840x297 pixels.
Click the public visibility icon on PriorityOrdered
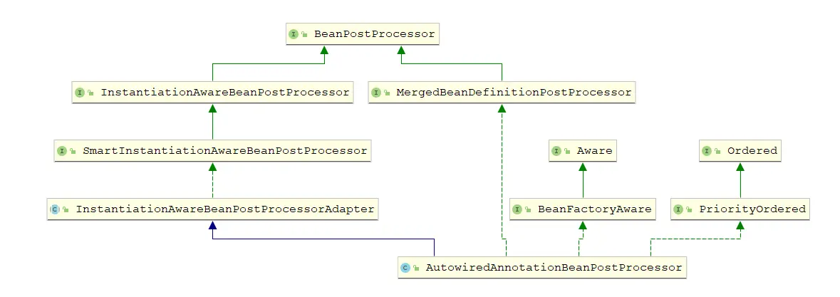tap(689, 210)
